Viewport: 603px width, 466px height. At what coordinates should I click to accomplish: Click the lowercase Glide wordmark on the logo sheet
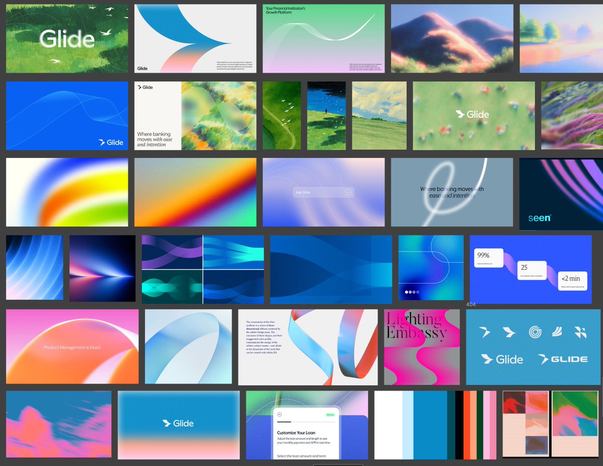coord(502,359)
